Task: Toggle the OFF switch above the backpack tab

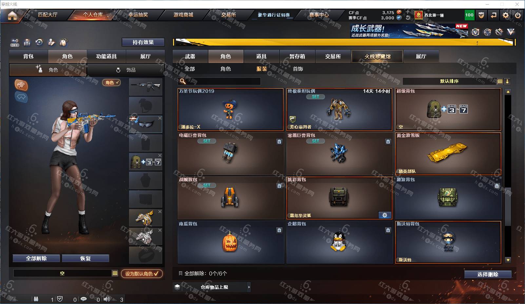Action: click(15, 43)
